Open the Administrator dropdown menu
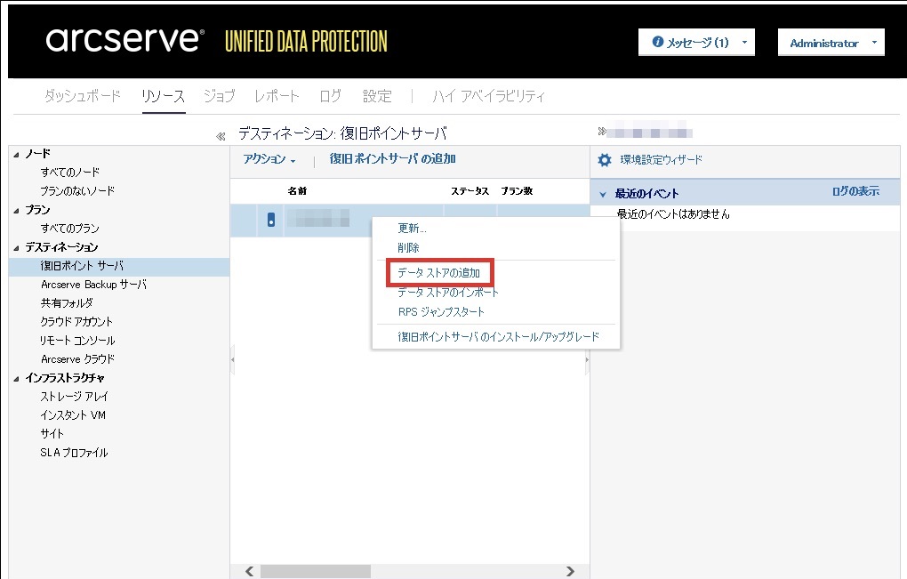Screen dimensions: 907x579 (831, 43)
